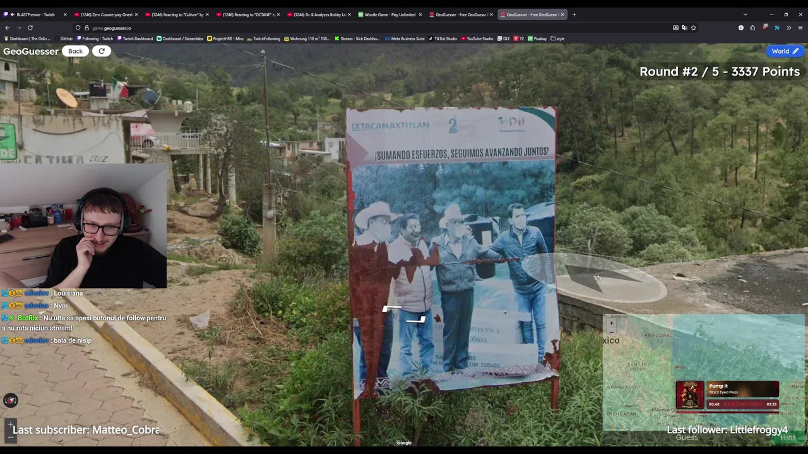This screenshot has height=454, width=808.
Task: Click the green Hint button
Action: click(x=788, y=437)
